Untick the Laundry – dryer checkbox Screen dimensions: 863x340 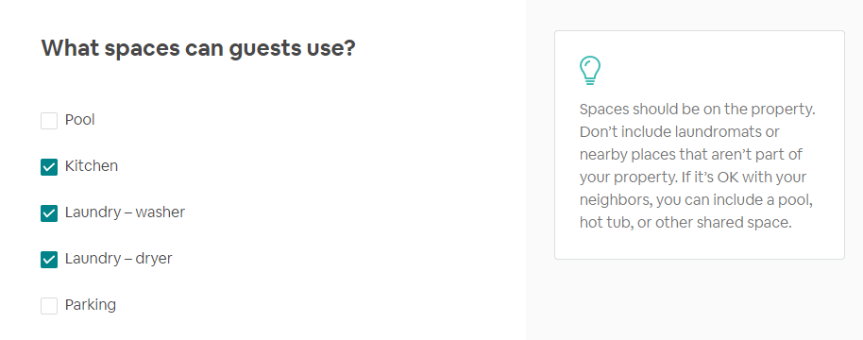[49, 259]
